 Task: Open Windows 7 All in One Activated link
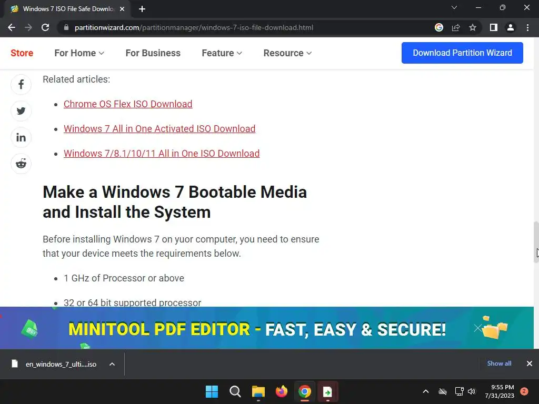pyautogui.click(x=159, y=129)
